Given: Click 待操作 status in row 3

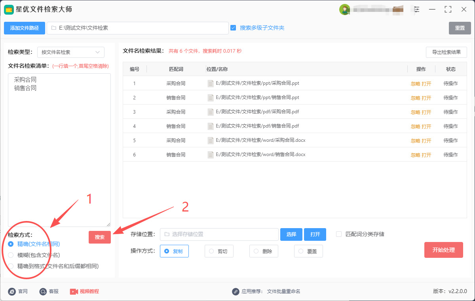Looking at the screenshot, I should pos(451,112).
